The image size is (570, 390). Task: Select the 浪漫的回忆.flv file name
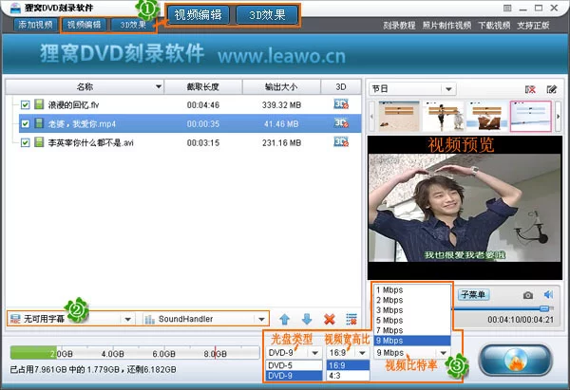click(73, 105)
